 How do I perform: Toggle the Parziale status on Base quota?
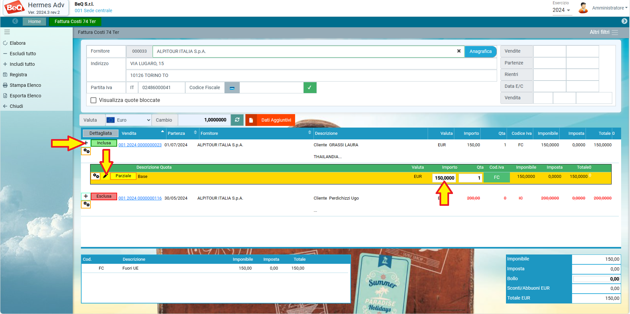(123, 176)
